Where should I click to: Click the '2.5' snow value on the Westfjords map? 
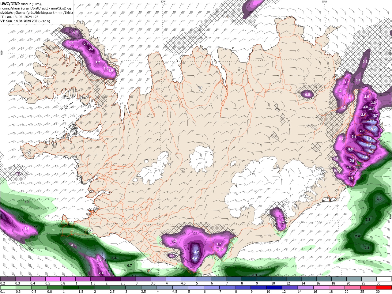point(86,44)
